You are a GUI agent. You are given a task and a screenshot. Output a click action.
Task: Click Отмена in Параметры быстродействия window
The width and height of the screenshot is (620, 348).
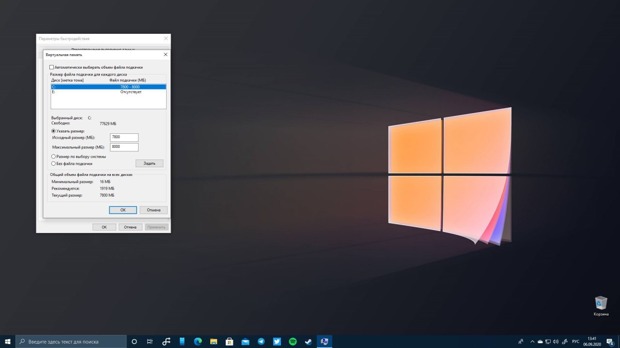point(130,227)
